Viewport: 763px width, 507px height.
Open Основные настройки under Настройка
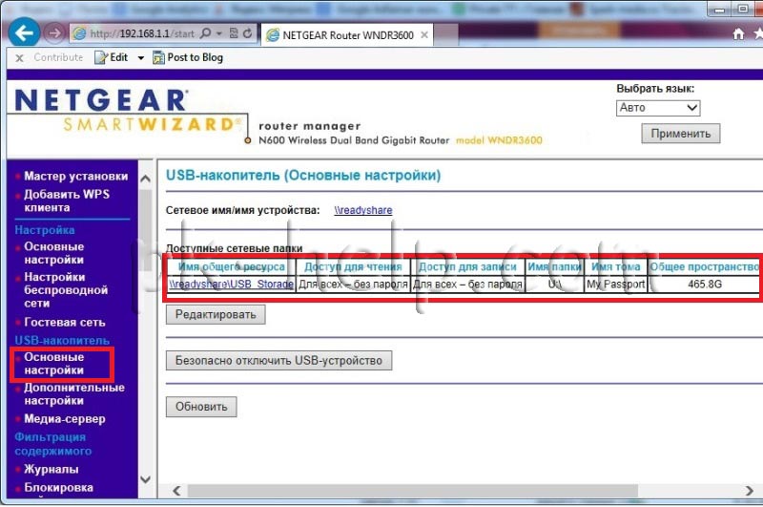(54, 253)
